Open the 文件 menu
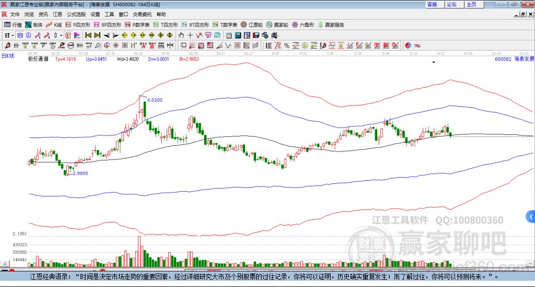Image resolution: width=535 pixels, height=287 pixels. click(x=15, y=14)
